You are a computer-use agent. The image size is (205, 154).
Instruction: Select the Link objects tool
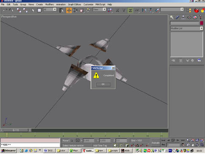pos(19,10)
